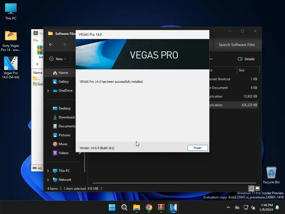Open Videos quick access folder
The height and width of the screenshot is (214, 285).
click(61, 153)
